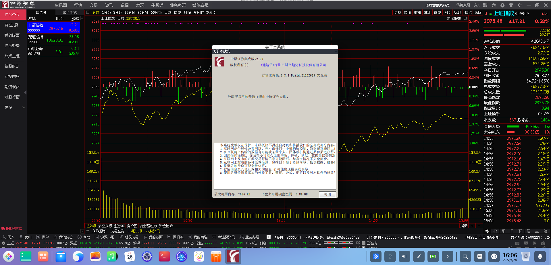The width and height of the screenshot is (551, 265).
Task: Open settings via the gear icon
Action: coord(502,5)
